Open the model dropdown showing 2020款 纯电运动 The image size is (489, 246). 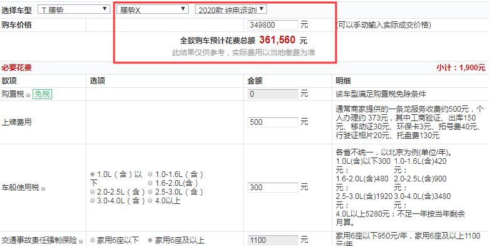231,9
